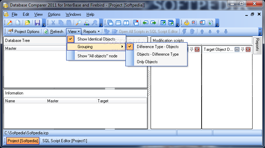Open the Options menu
The width and height of the screenshot is (265, 148).
(54, 14)
